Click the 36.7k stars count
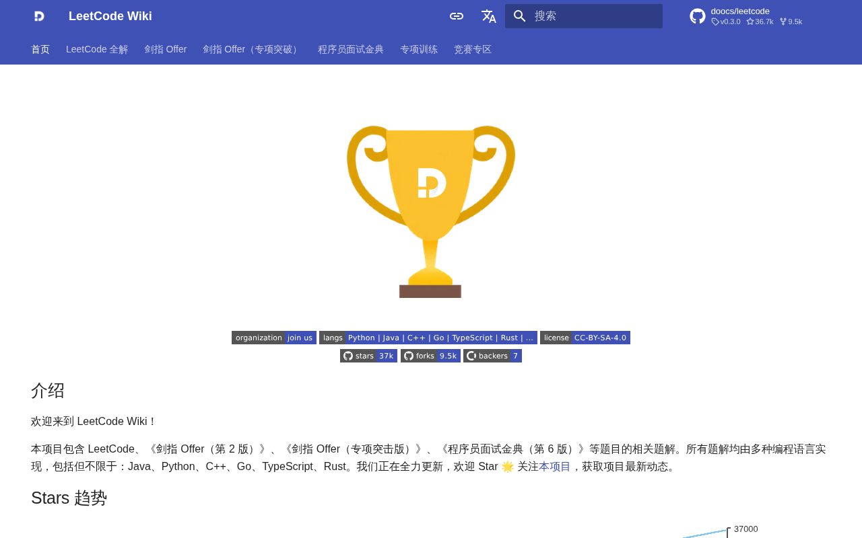 tap(760, 22)
